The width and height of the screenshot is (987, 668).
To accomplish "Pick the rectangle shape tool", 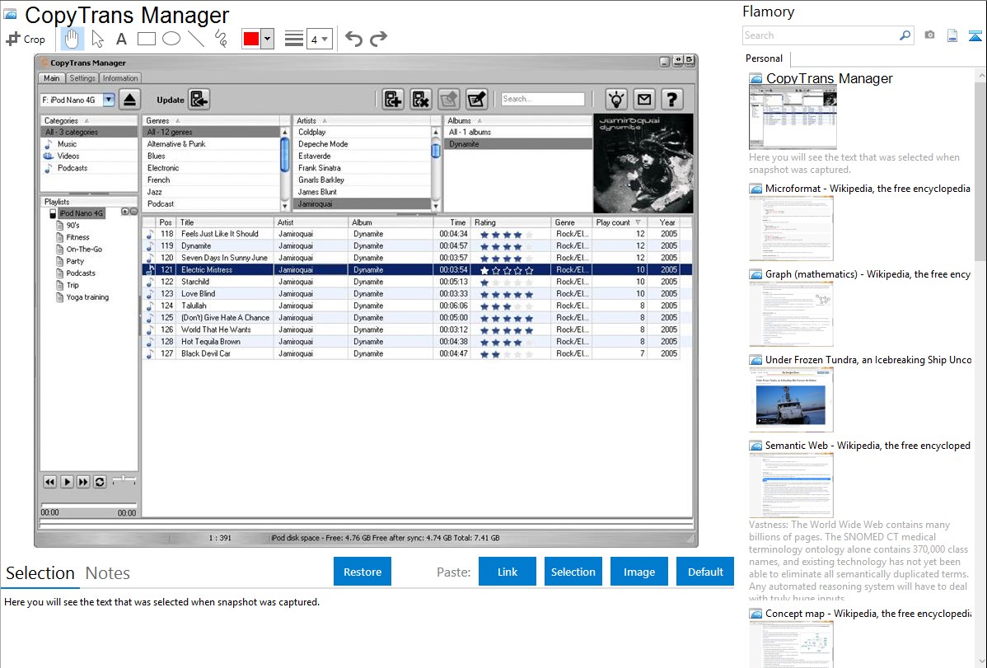I will [147, 39].
